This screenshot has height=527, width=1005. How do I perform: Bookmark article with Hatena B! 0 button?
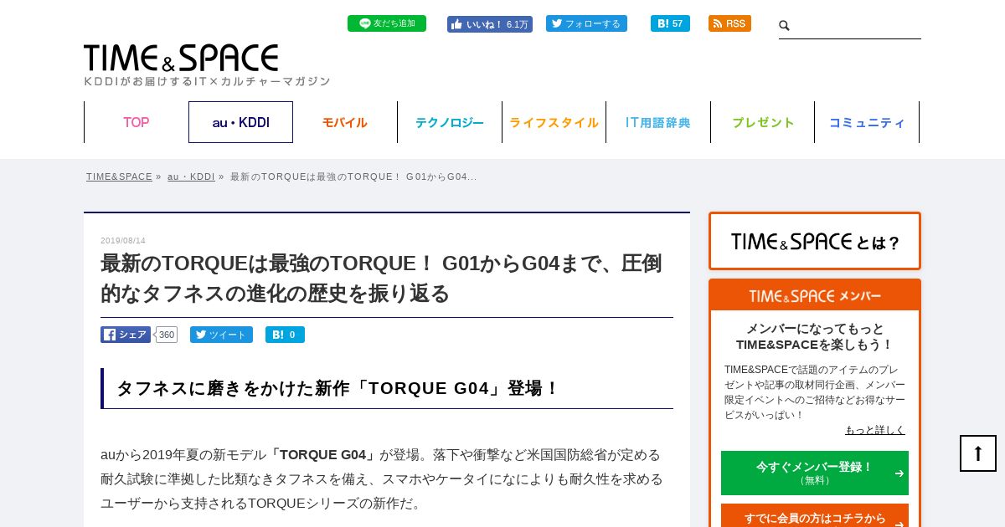(285, 335)
